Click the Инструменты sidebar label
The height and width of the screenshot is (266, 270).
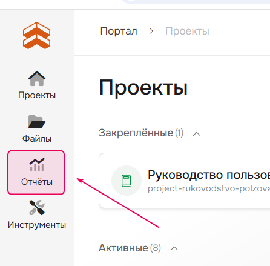(37, 225)
